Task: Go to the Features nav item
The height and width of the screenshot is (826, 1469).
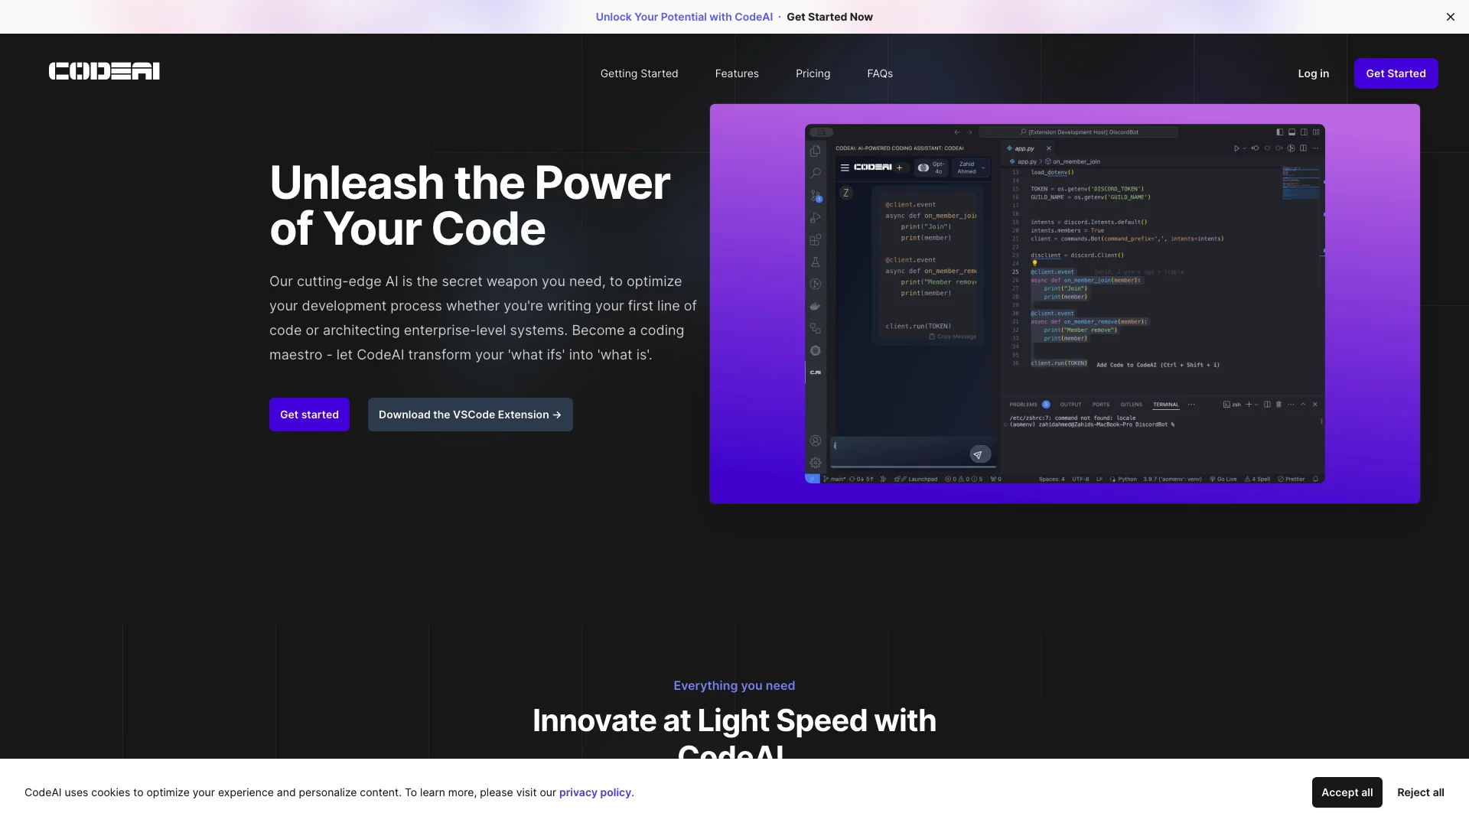Action: (x=737, y=73)
